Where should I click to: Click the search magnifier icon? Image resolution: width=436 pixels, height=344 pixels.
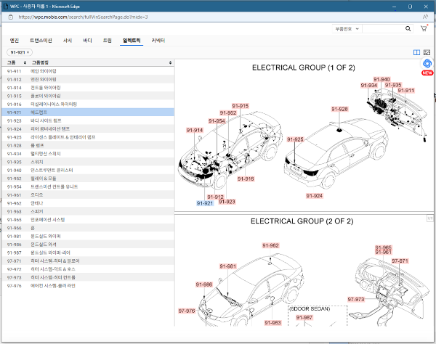(408, 28)
